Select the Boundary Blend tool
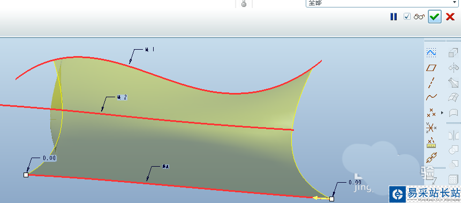461x203 pixels. pyautogui.click(x=454, y=97)
